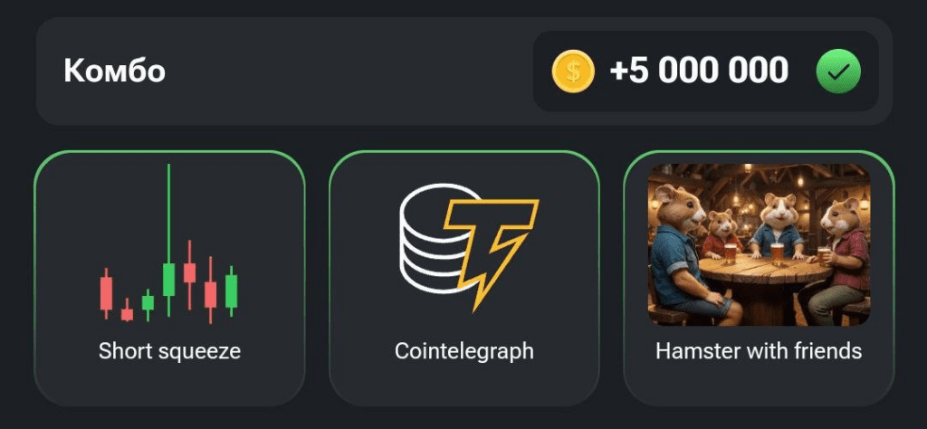This screenshot has height=429, width=927.
Task: Select the Комбо heading
Action: pyautogui.click(x=114, y=71)
